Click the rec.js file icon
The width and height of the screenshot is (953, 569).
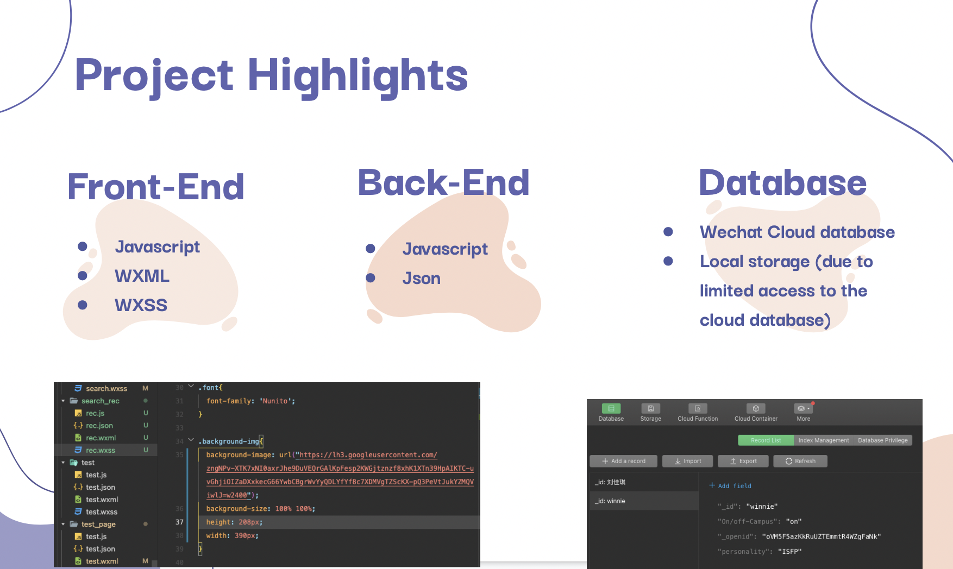[78, 414]
